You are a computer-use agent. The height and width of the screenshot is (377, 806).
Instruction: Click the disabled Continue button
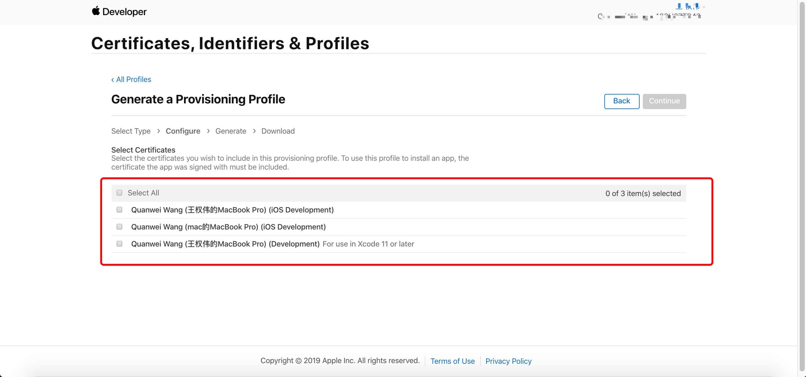click(664, 101)
